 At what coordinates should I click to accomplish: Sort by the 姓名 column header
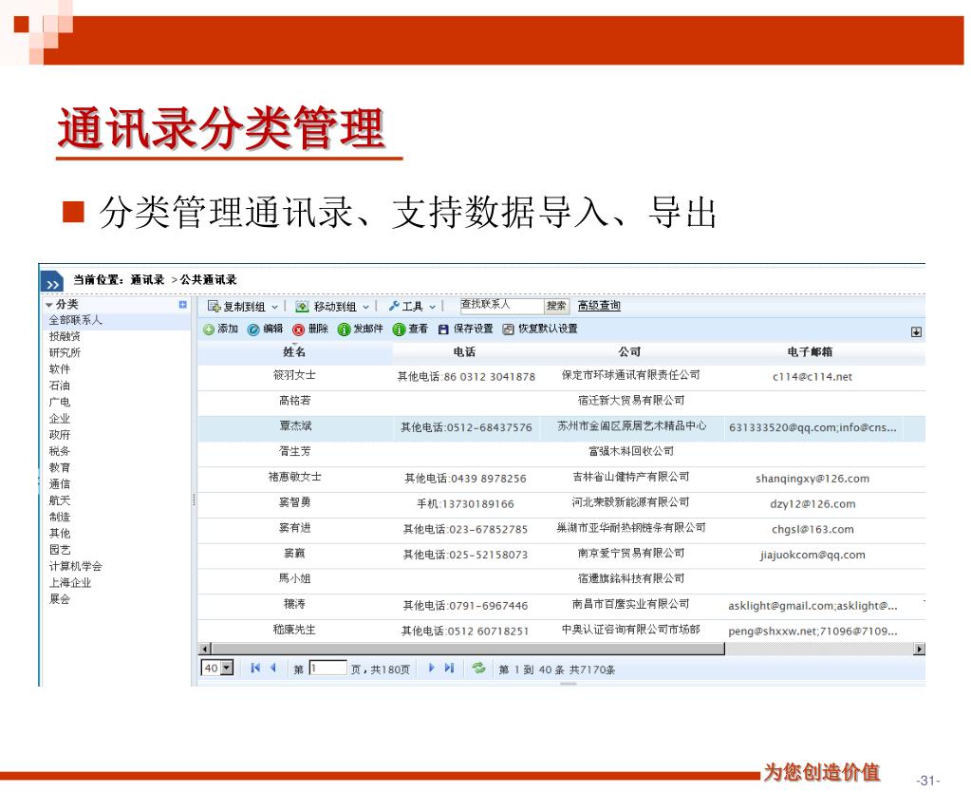click(294, 352)
